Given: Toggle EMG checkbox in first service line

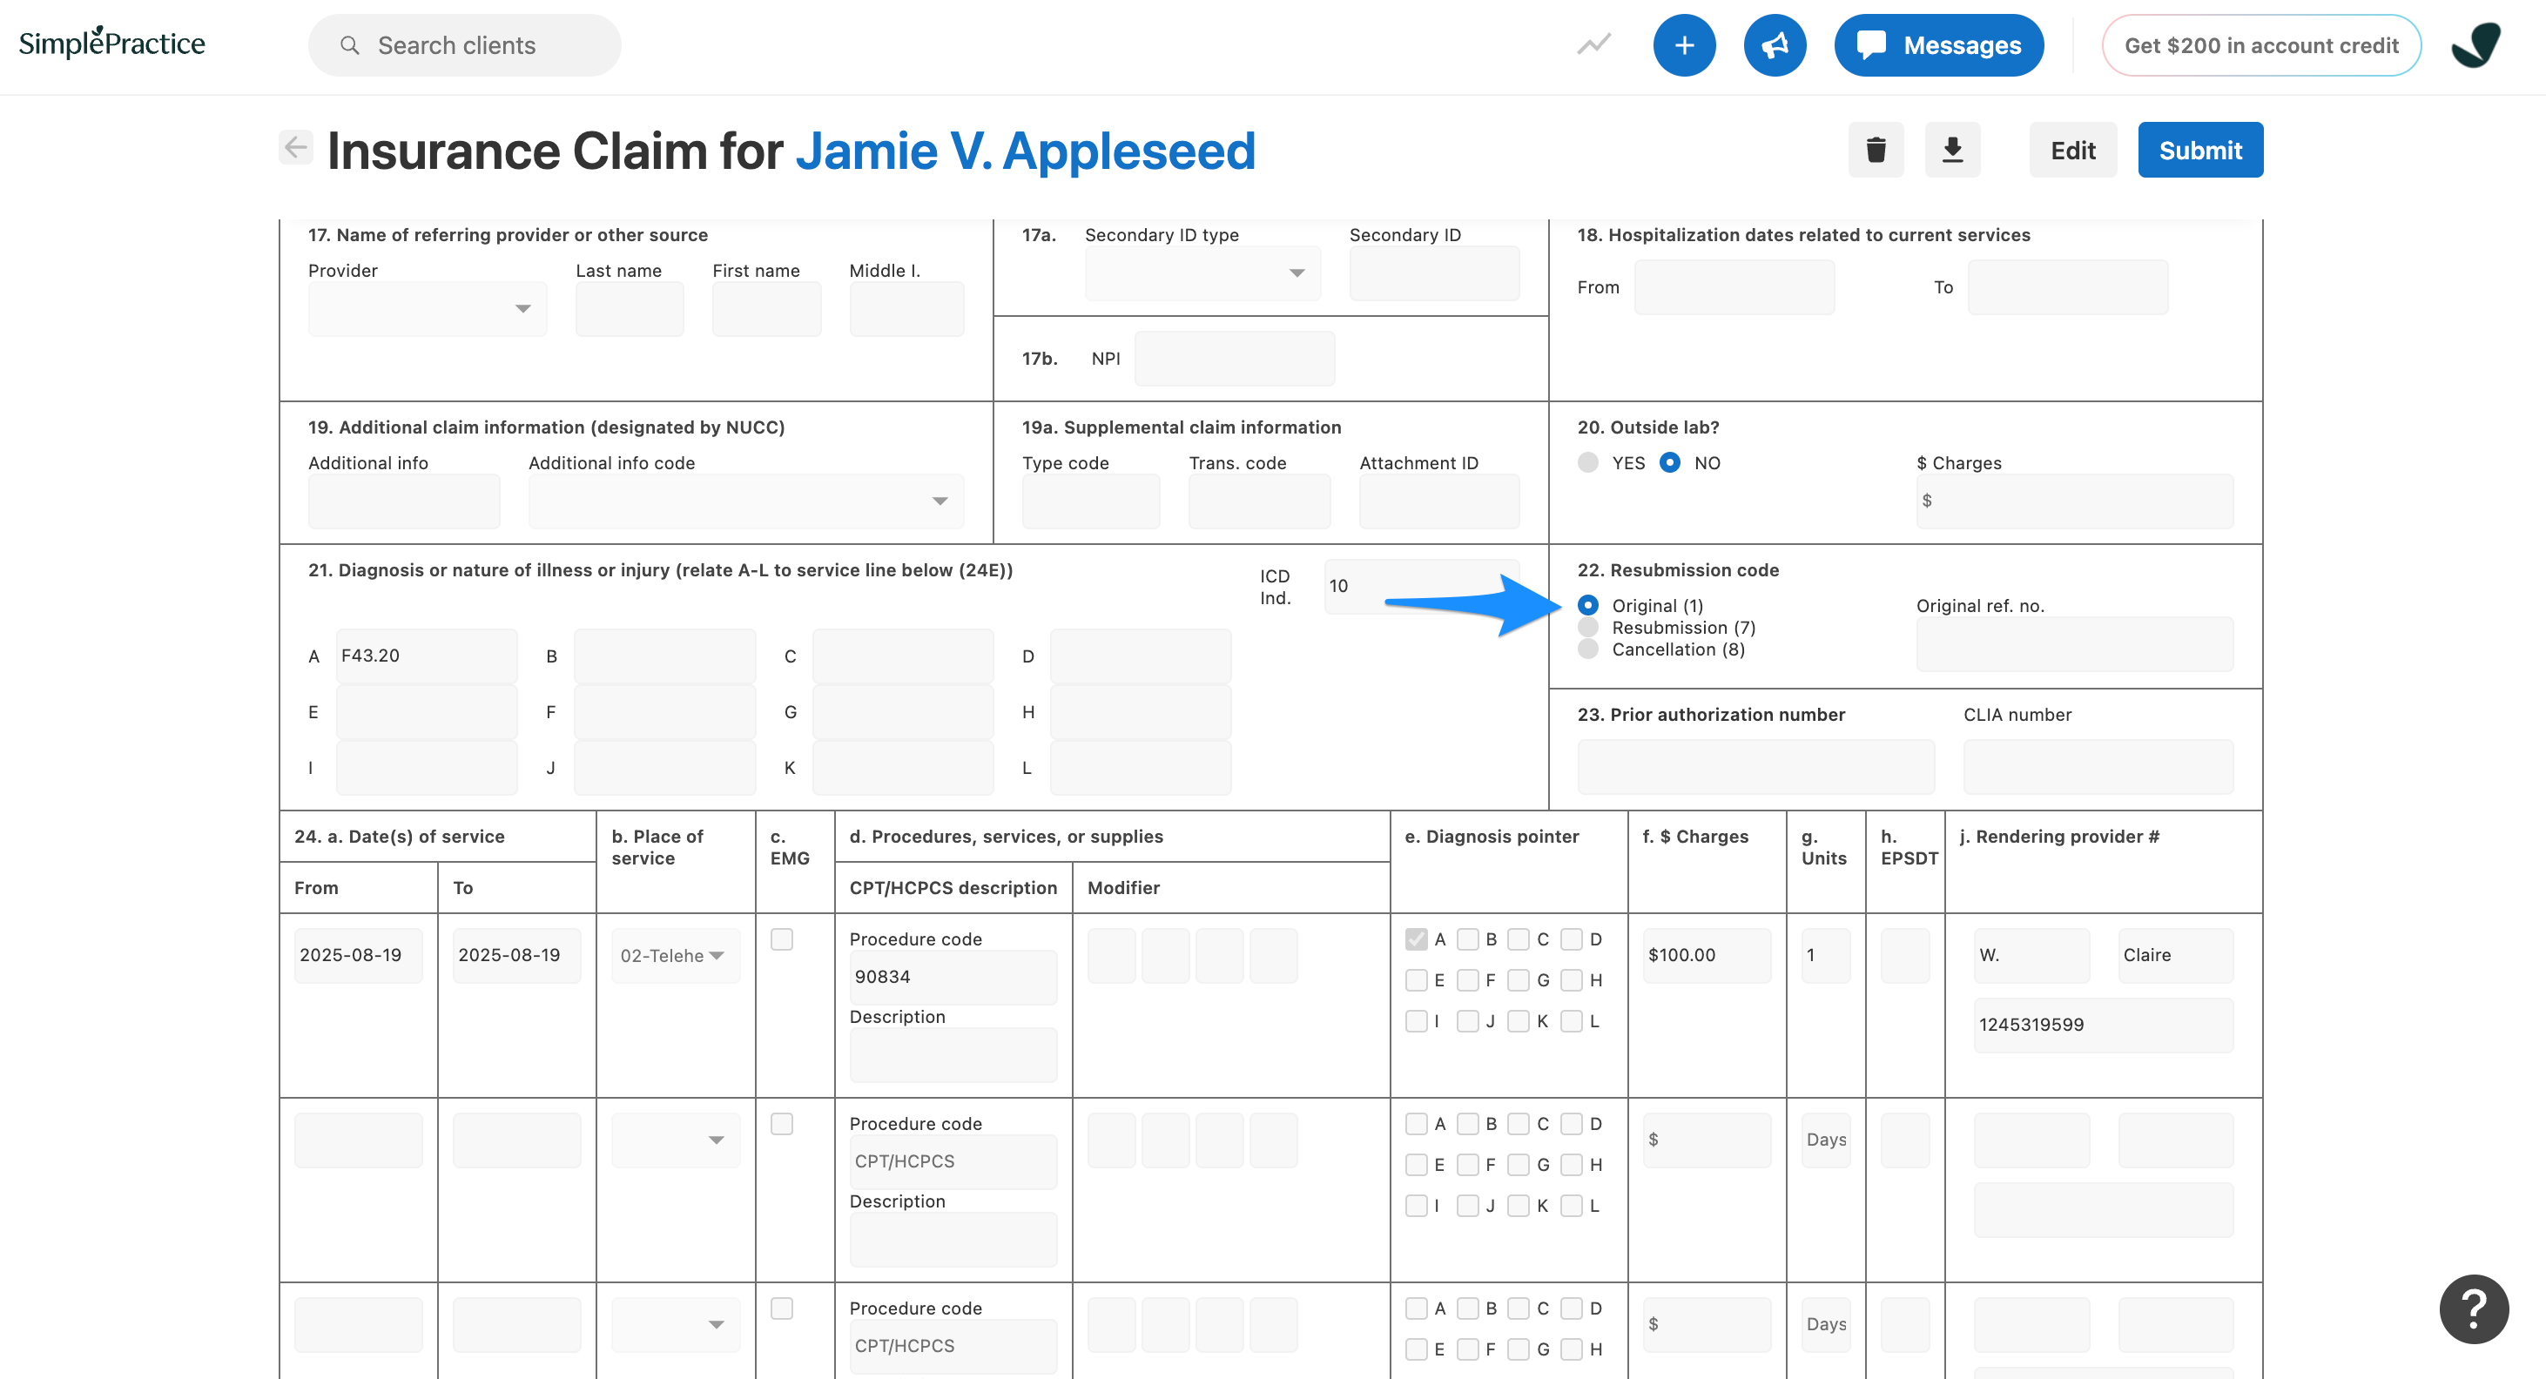Looking at the screenshot, I should (782, 939).
